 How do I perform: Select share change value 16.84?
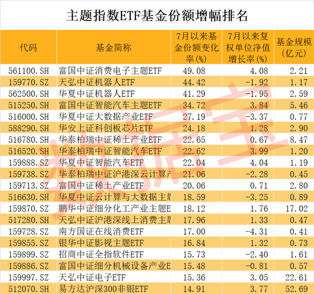194,243
